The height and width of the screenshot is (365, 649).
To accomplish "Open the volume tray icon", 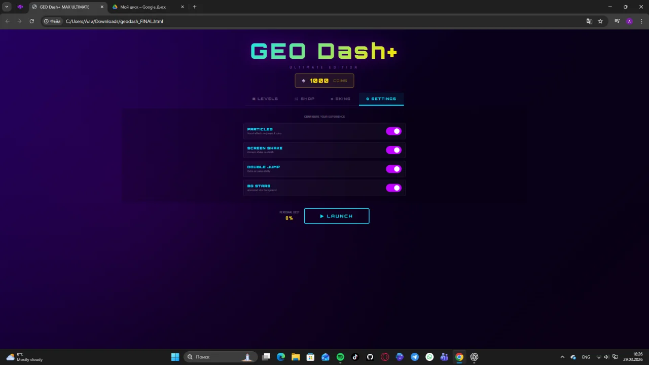I will [606, 357].
